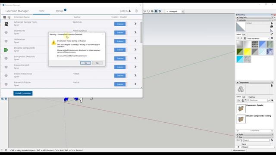Click the Tags panel Search field
This screenshot has width=276, height=155.
tap(256, 140)
